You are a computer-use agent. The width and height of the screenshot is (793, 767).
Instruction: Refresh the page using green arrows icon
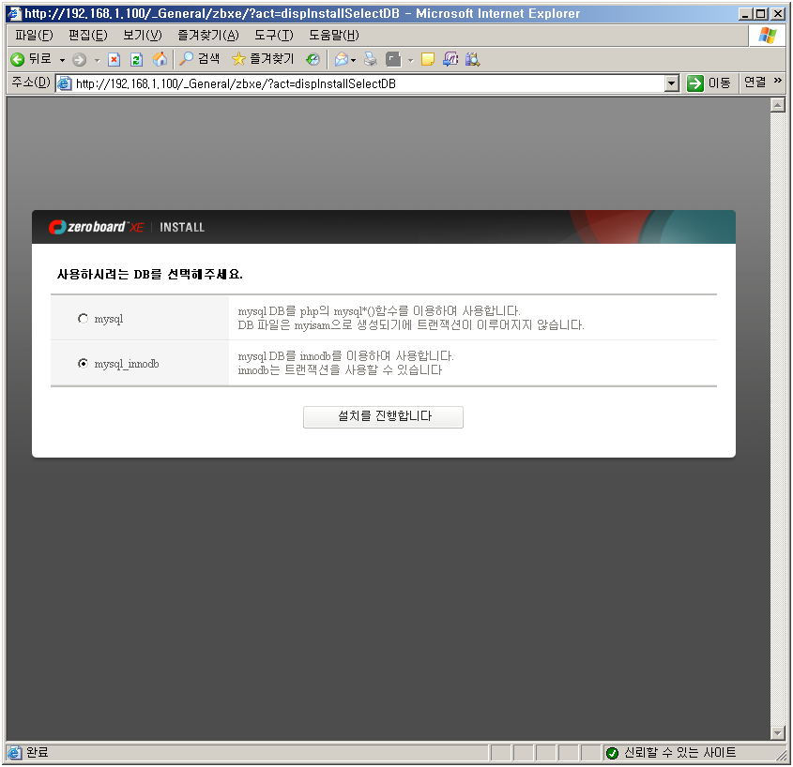pos(137,60)
